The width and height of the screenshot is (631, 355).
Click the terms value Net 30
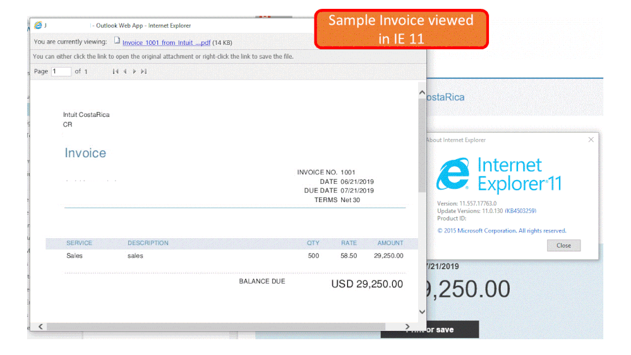(x=350, y=200)
